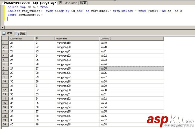Click '[user]' in the query text
Screen dimensions: 195x129
153,11
